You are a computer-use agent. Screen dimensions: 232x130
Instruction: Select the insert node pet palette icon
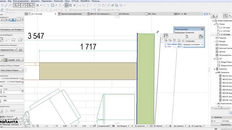tap(166, 36)
